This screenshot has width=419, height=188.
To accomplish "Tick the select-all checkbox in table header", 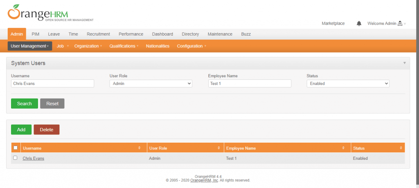I will point(16,148).
